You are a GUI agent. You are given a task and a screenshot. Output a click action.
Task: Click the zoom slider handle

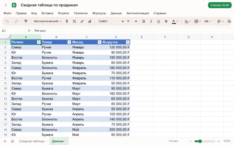[200, 141]
